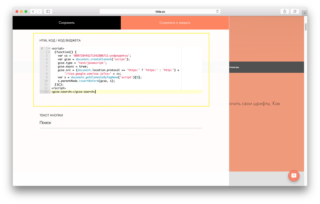Image resolution: width=320 pixels, height=204 pixels.
Task: Click line number 10 in the gutter
Action: [x=46, y=81]
